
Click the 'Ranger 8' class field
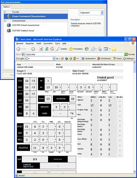pos(44,71)
